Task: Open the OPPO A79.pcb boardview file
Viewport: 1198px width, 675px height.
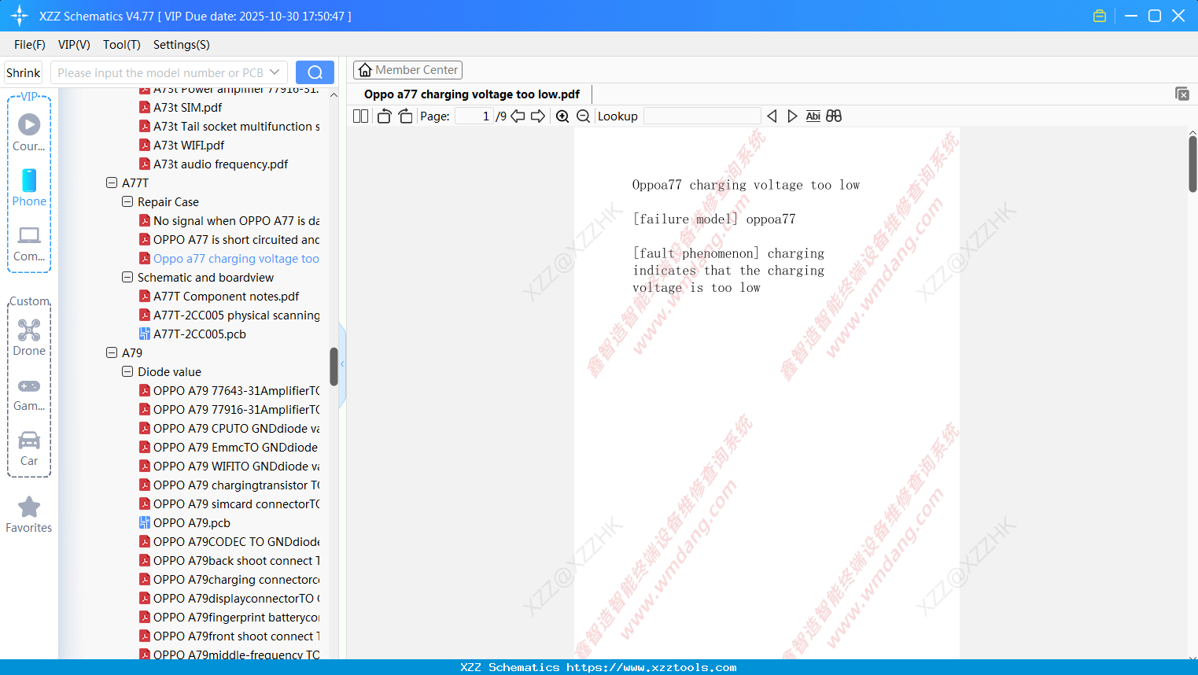Action: [x=192, y=523]
